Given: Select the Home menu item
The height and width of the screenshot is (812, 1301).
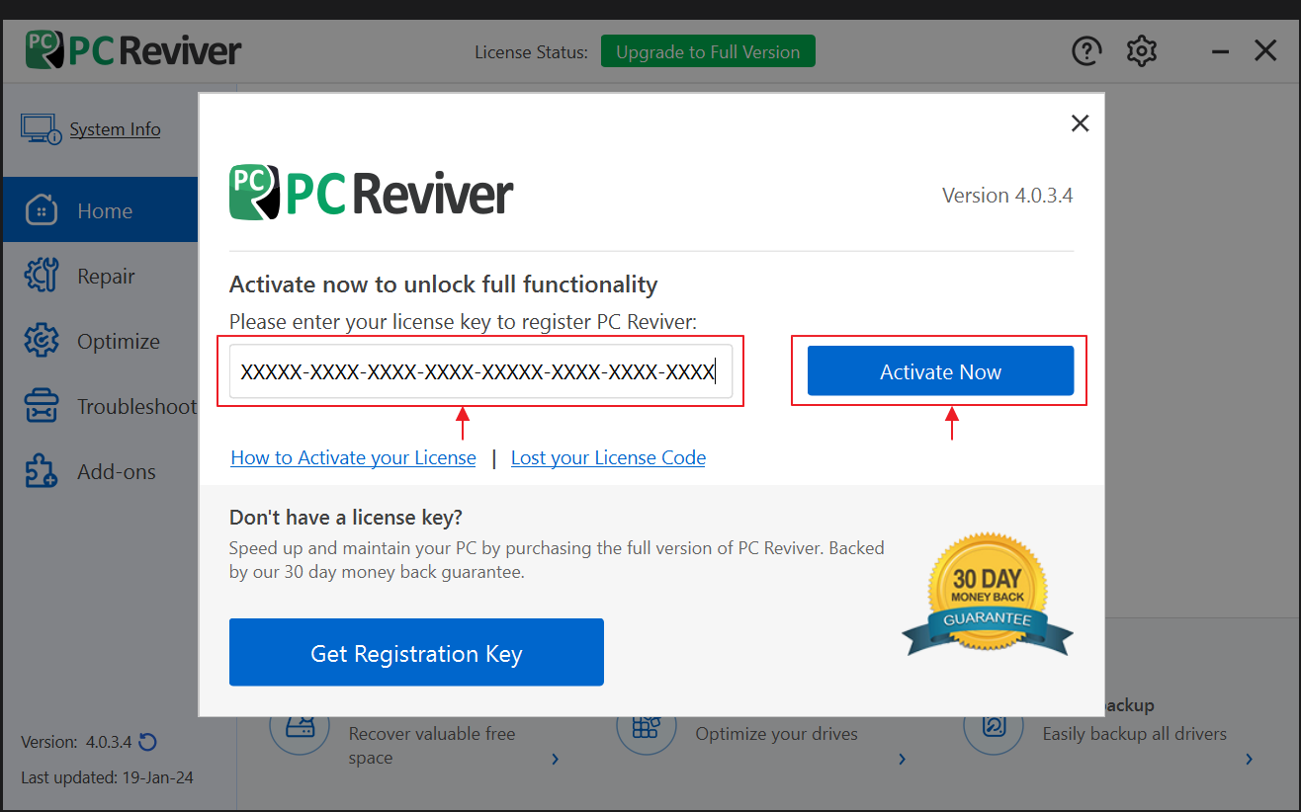Looking at the screenshot, I should pyautogui.click(x=100, y=210).
